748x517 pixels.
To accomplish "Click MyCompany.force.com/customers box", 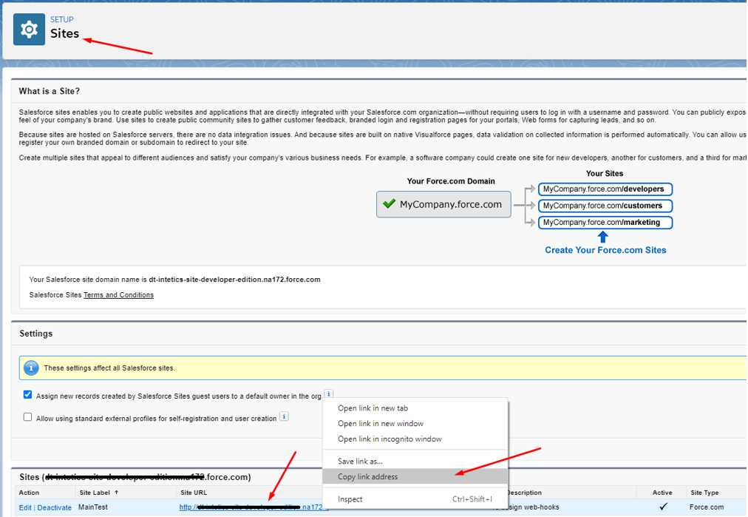I will point(605,206).
